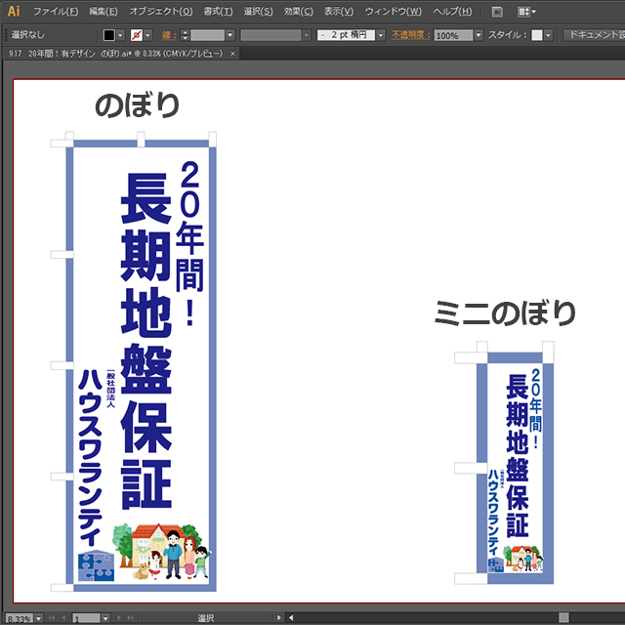Select the small 一般社団法人 text on big banner
Viewport: 625px width, 625px height.
point(110,389)
